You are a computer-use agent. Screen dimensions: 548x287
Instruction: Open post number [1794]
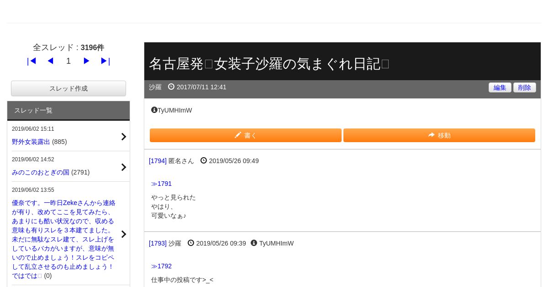tap(158, 161)
